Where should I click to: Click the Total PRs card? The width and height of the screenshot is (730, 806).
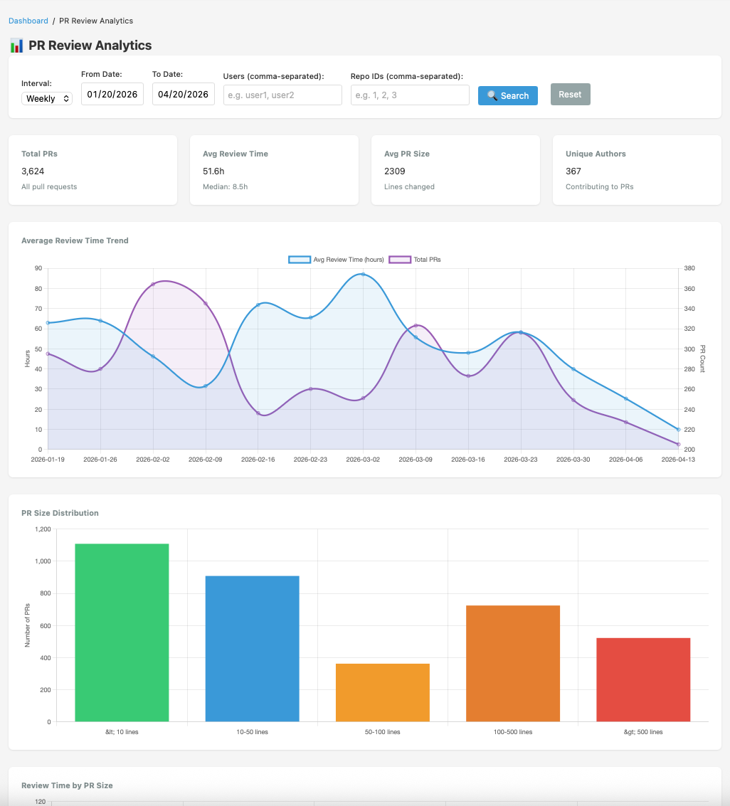92,170
